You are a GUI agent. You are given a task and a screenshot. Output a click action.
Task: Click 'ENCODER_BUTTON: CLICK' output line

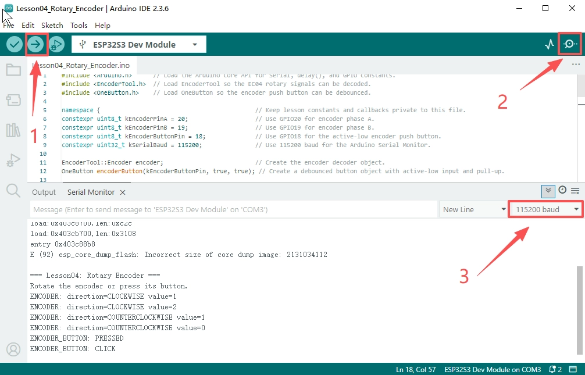click(x=73, y=348)
